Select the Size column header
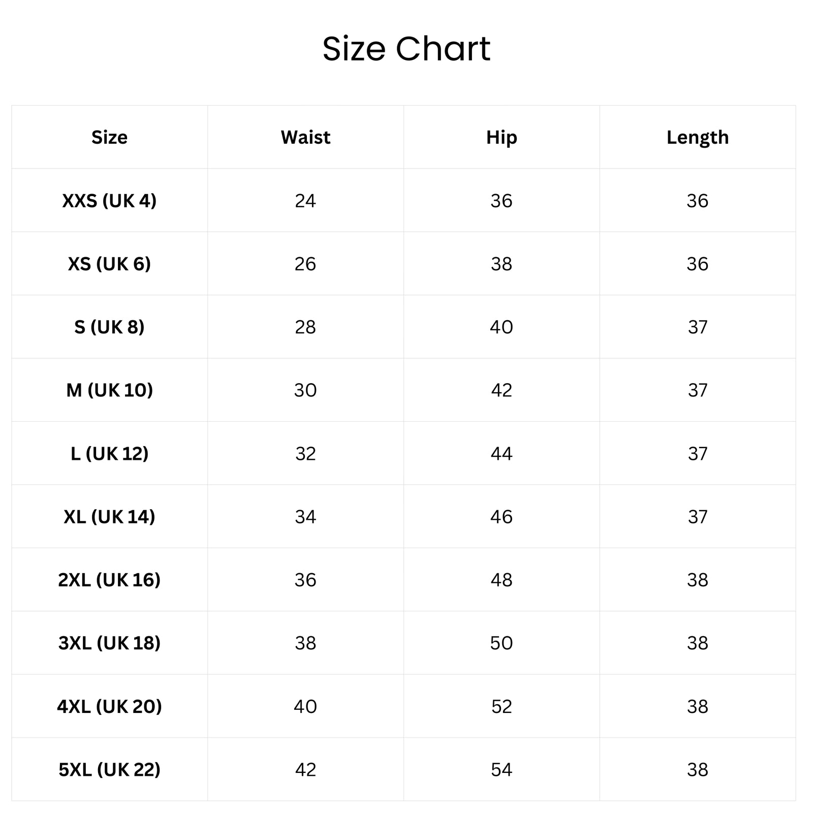 click(x=109, y=137)
